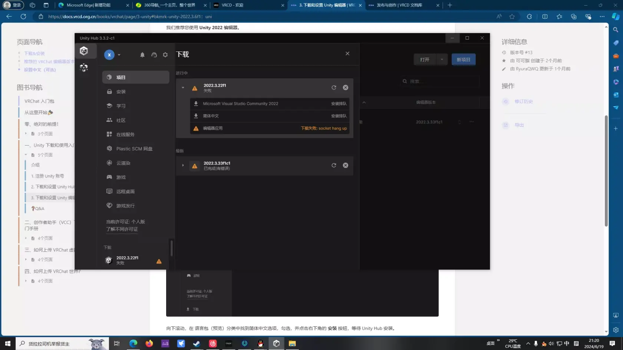Cancel the 2022.3.22f1 download entry
This screenshot has width=623, height=350.
346,87
